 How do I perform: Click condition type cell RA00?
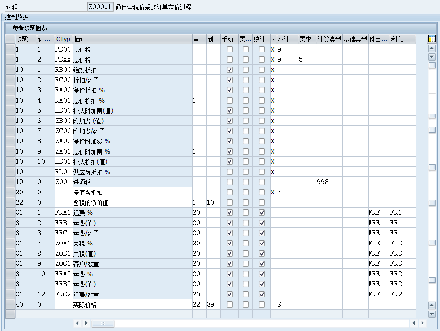coord(64,90)
